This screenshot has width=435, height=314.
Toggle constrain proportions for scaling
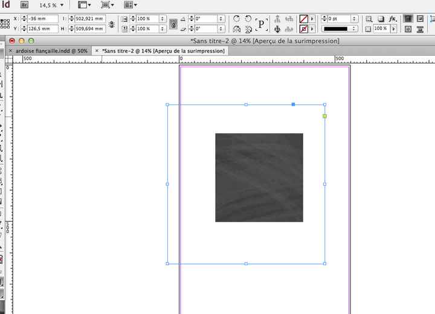[173, 24]
